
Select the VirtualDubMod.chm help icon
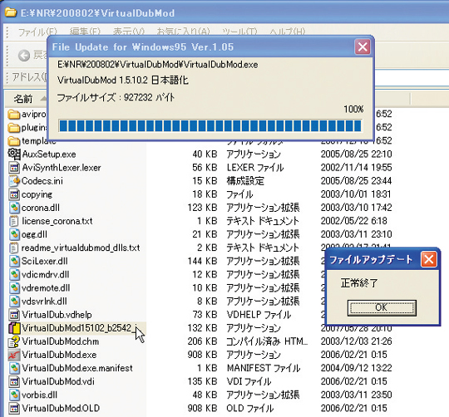coord(14,341)
